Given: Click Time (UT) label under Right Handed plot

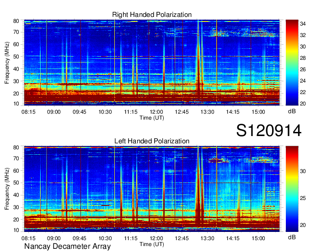Looking at the screenshot, I should tap(152, 118).
